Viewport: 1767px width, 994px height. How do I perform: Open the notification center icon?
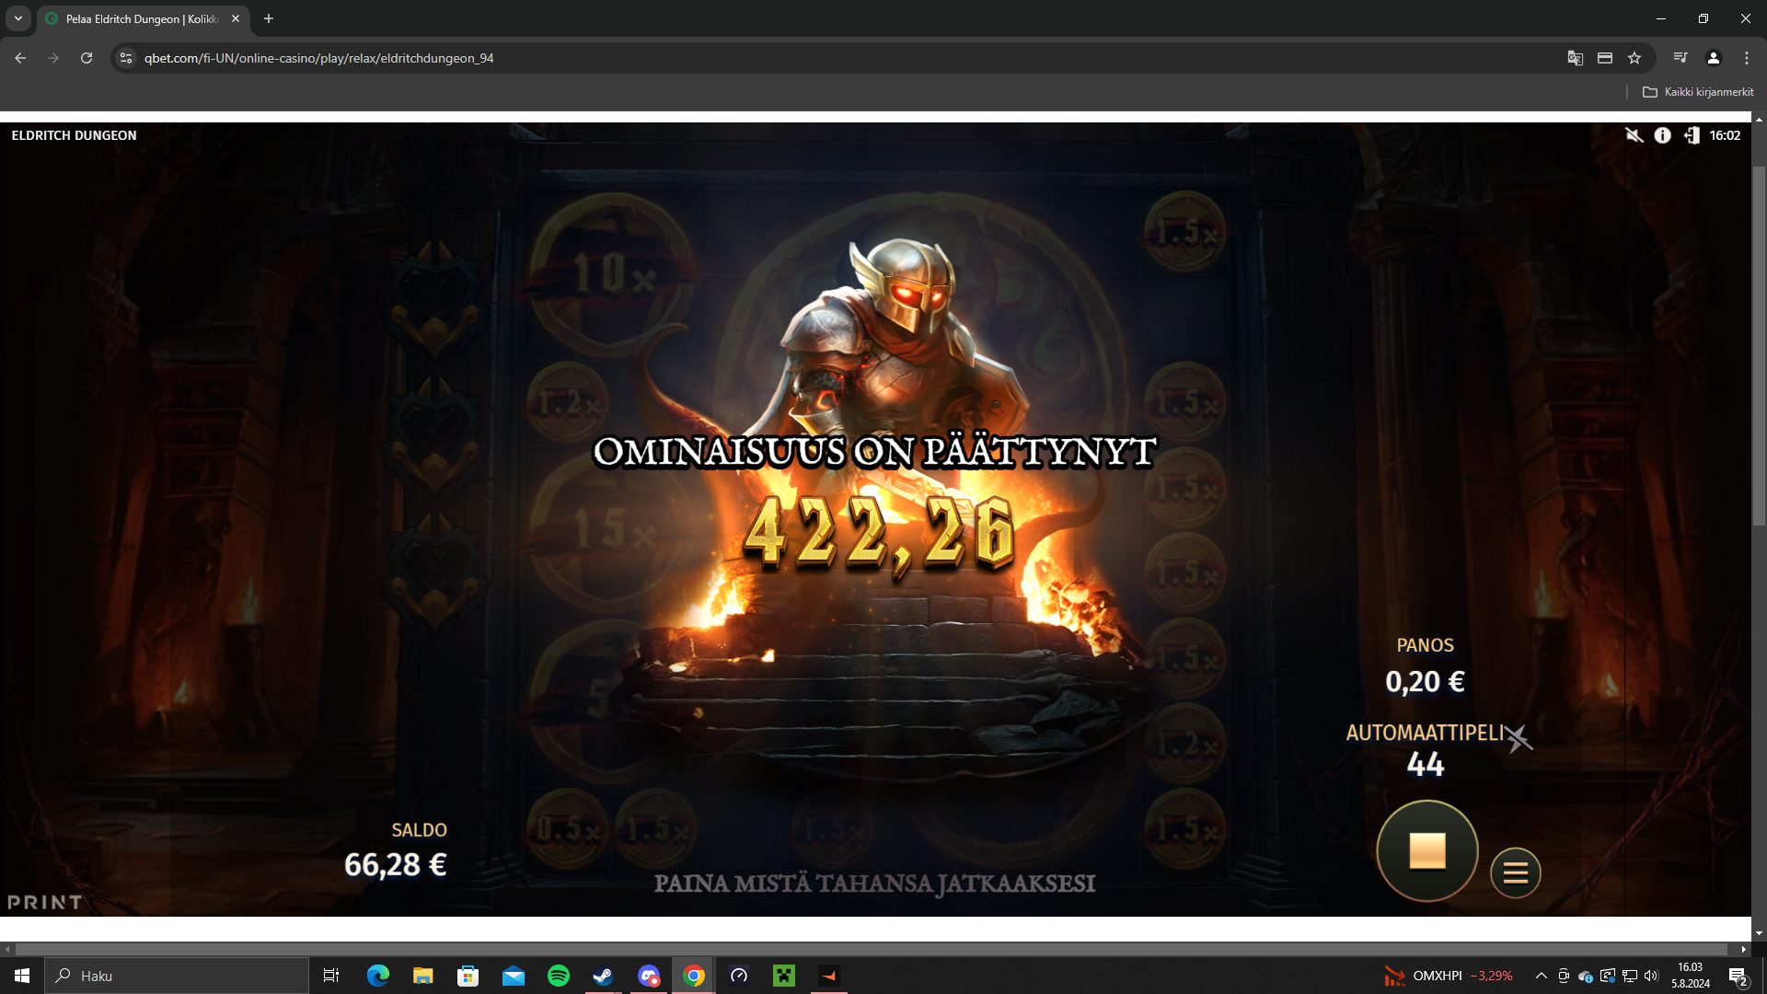[x=1738, y=976]
